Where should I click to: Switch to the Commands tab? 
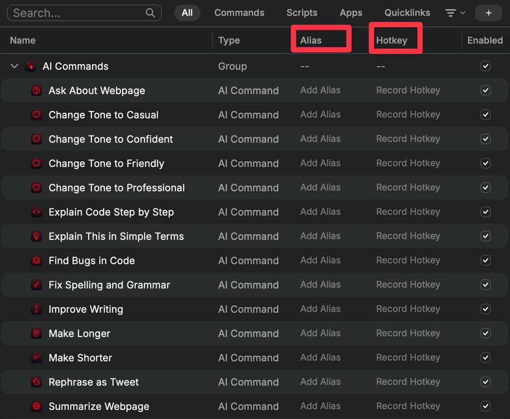[239, 13]
